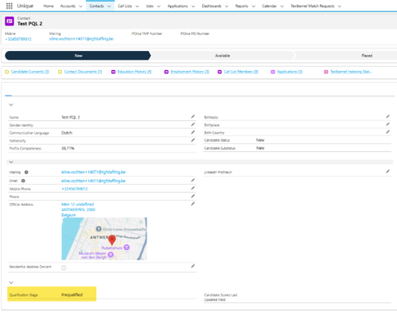
Task: Edit the Phone field pencil icon
Action: 193,196
